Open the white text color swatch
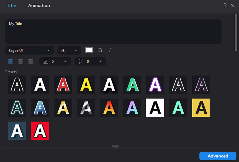The height and width of the screenshot is (162, 239). click(x=89, y=50)
